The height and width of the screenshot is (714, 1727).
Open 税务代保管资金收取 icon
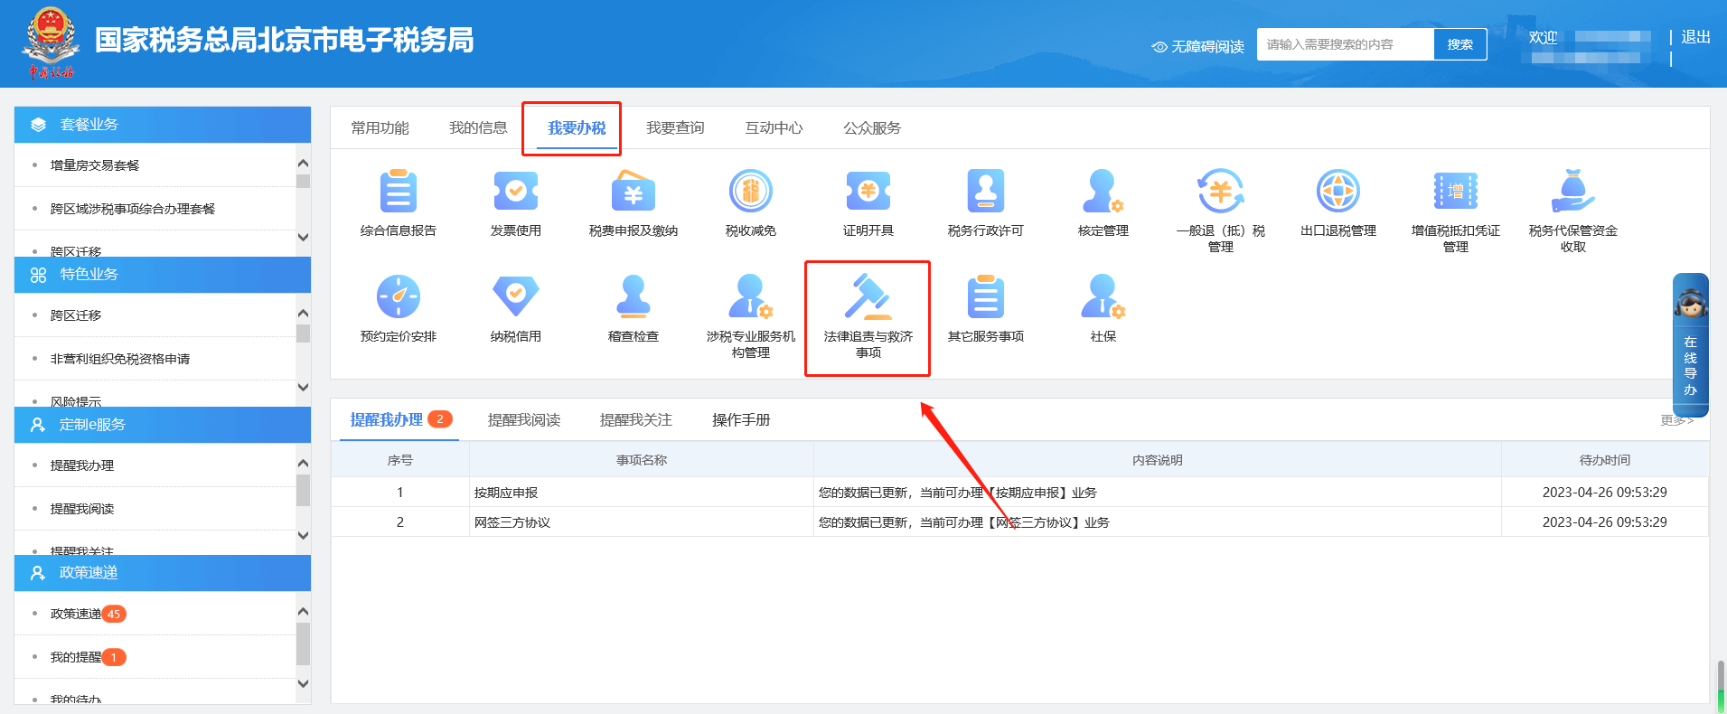point(1573,192)
